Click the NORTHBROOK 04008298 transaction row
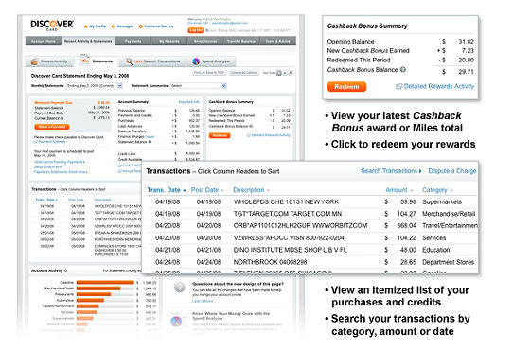The height and width of the screenshot is (349, 513). (312, 262)
